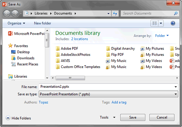Screen dimensions: 182x127
Task: Select the My Music shortcut item
Action: (x=116, y=61)
